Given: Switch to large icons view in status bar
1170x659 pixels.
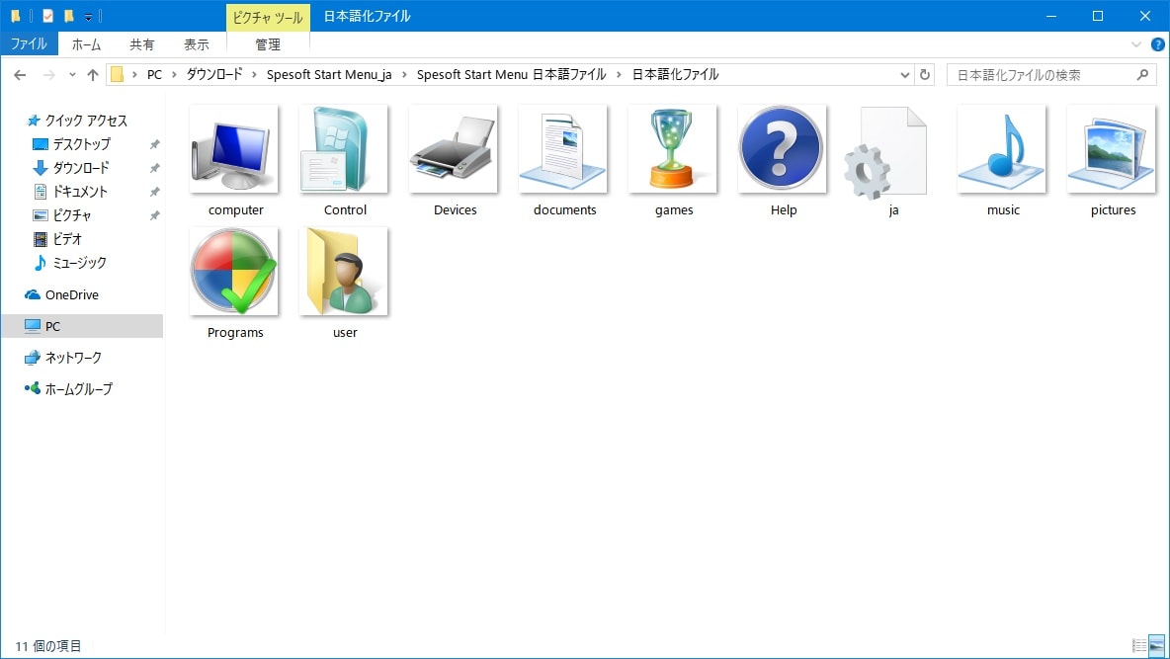Looking at the screenshot, I should pos(1156,645).
